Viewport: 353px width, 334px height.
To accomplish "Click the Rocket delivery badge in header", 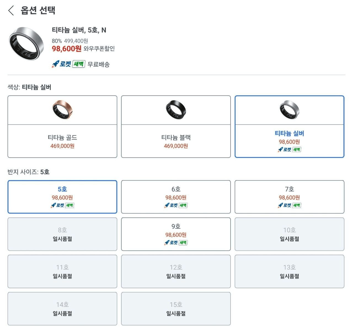I will pyautogui.click(x=68, y=64).
